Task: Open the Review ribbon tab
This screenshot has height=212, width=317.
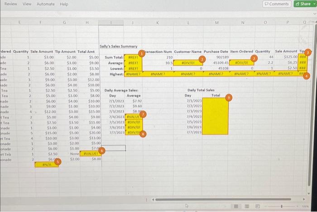Action: pos(11,4)
